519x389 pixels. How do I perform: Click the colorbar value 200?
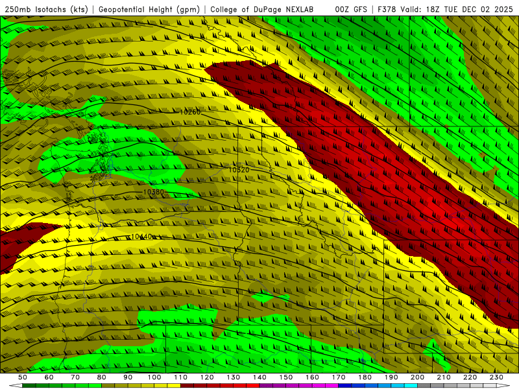(418, 377)
